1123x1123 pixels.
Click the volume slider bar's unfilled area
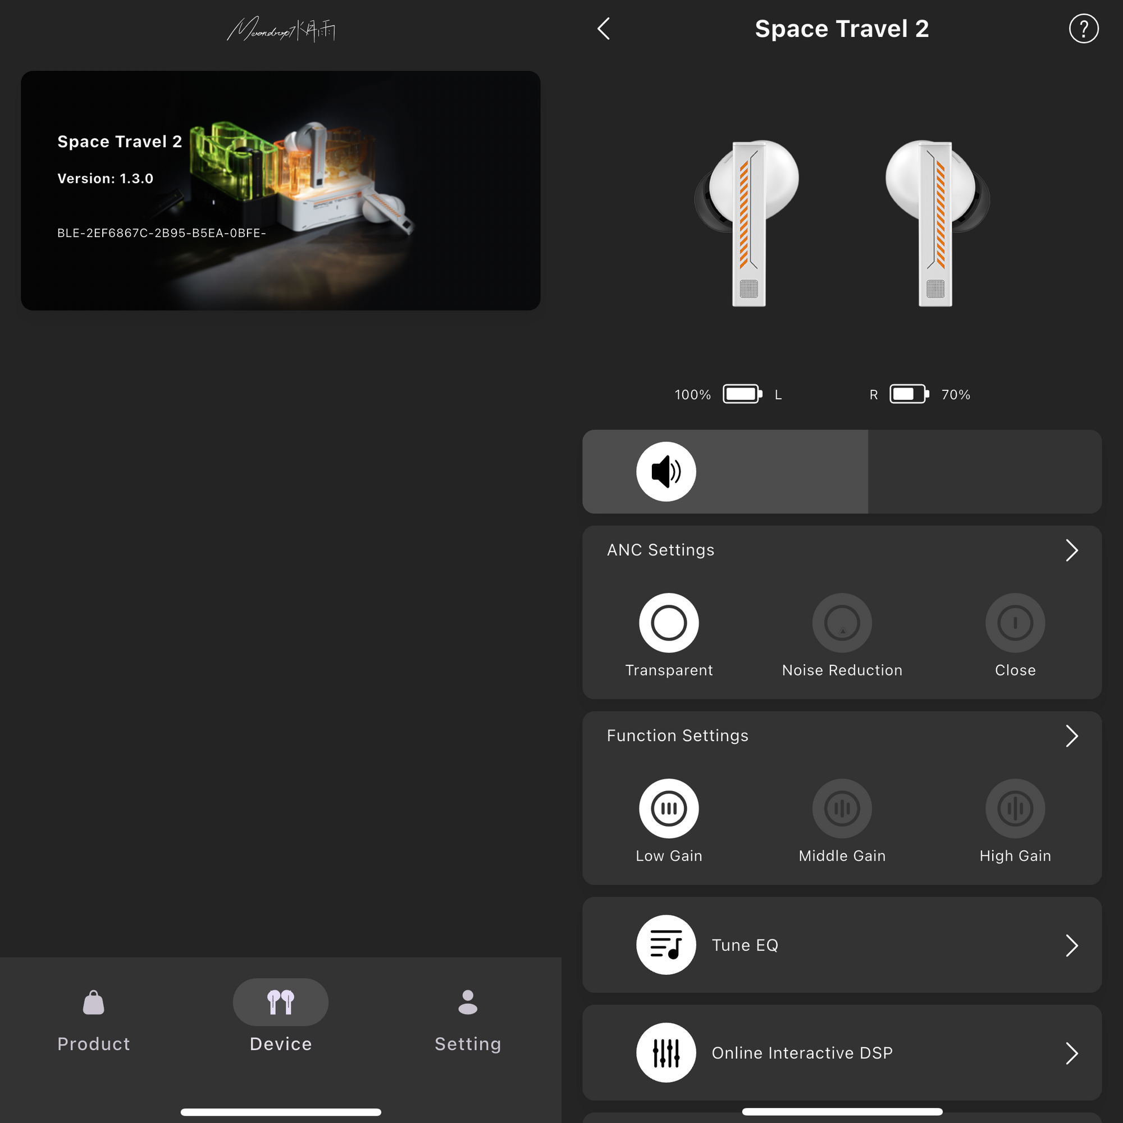pos(984,472)
